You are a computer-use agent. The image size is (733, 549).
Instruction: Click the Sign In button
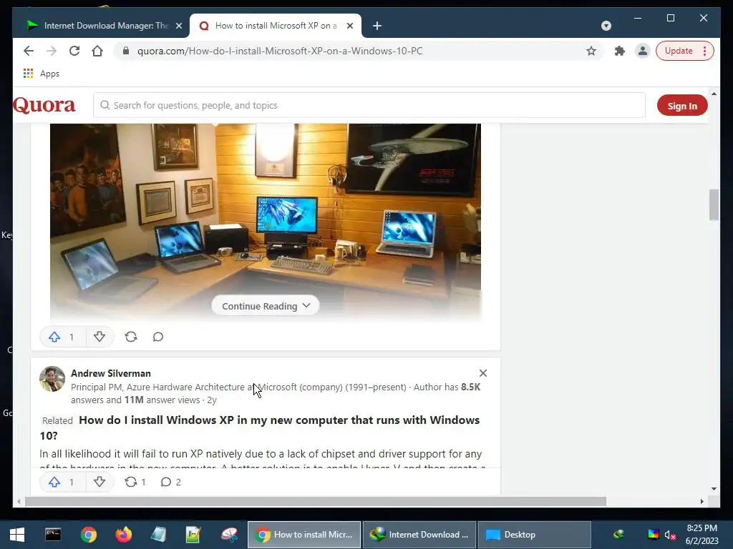pyautogui.click(x=682, y=106)
